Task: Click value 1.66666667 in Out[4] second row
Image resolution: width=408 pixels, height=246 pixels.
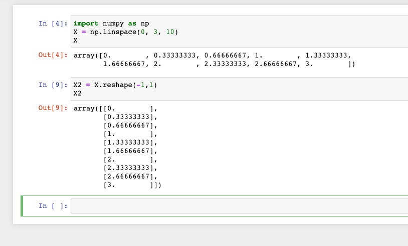Action: tap(124, 64)
